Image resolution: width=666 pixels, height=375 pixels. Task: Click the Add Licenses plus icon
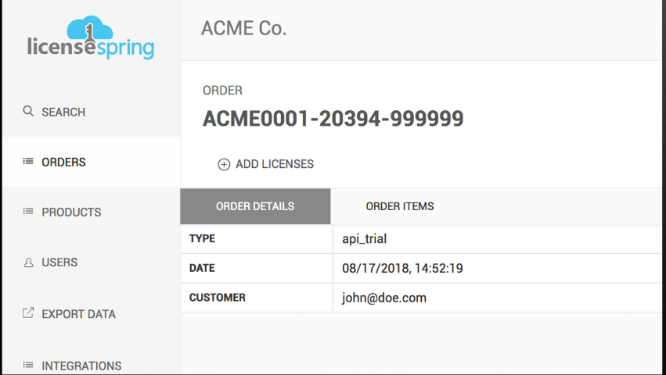tap(224, 164)
